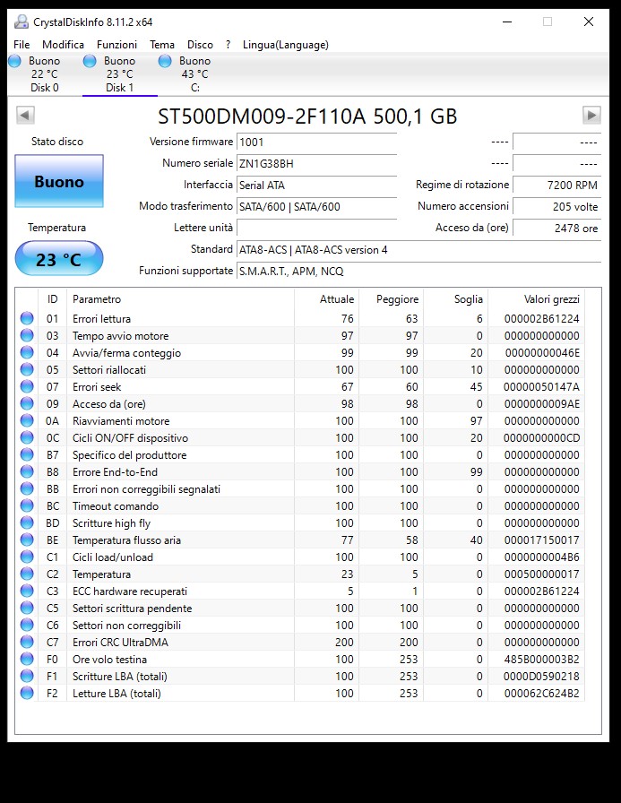621x803 pixels.
Task: Select the Acceso da (ore) row 09
Action: 302,403
